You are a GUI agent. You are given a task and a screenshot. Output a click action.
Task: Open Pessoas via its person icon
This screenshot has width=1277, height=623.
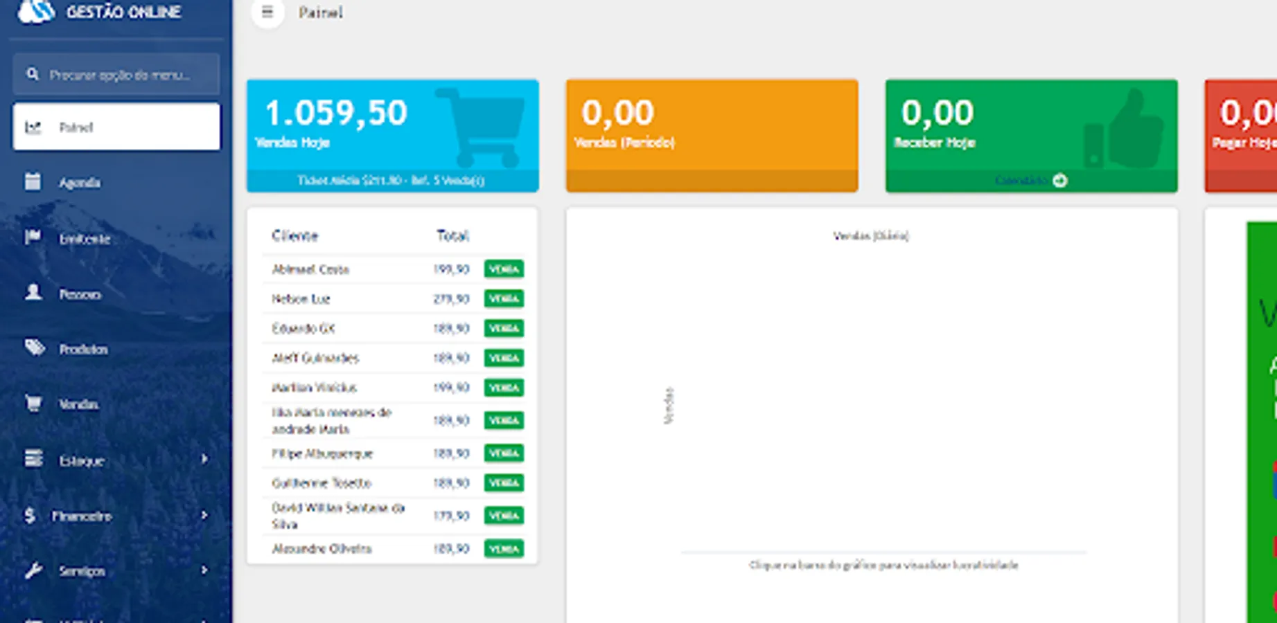click(33, 293)
